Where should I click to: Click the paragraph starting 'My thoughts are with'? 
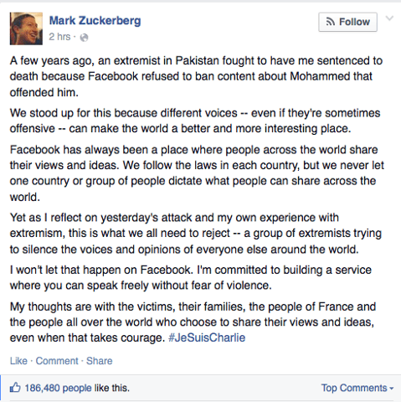pyautogui.click(x=193, y=322)
